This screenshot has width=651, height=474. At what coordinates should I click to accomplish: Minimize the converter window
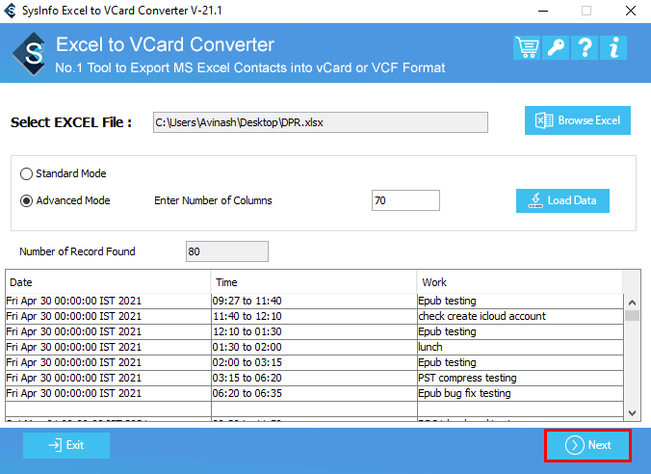pyautogui.click(x=543, y=11)
